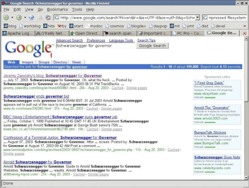Go back with the Back arrow icon

[x=6, y=17]
